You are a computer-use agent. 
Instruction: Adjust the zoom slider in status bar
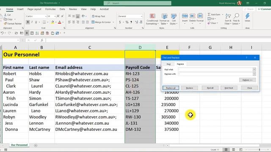click(260, 149)
